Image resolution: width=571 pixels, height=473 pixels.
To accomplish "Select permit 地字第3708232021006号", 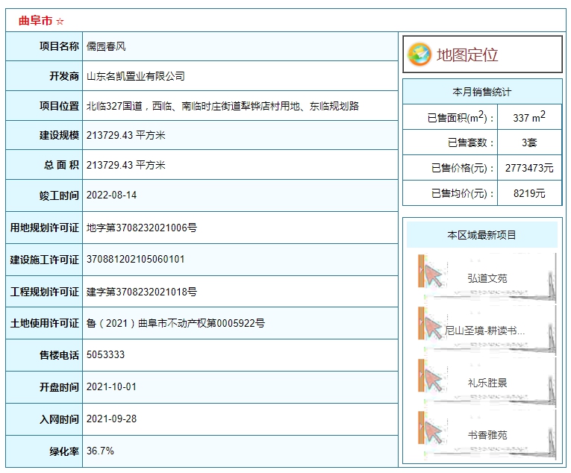I will [x=142, y=228].
